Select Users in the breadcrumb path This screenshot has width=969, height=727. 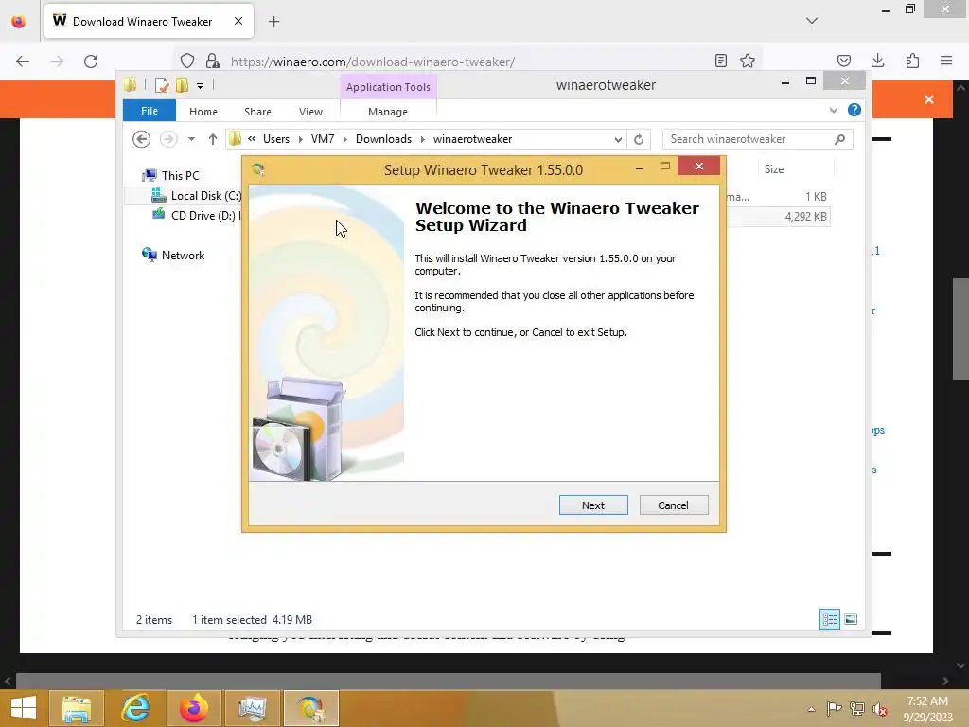[276, 139]
